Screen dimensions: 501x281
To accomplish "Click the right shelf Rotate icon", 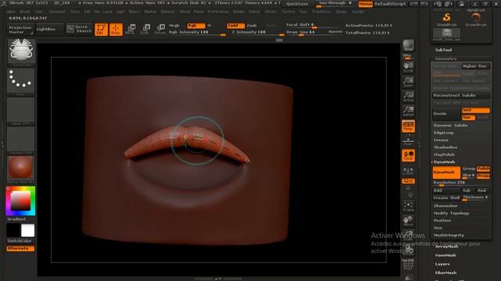I will [408, 251].
